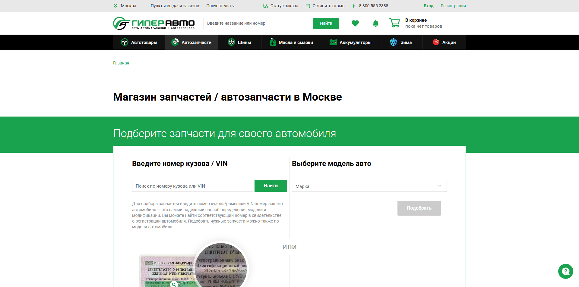The height and width of the screenshot is (287, 579).
Task: Open the shopping cart icon
Action: pyautogui.click(x=394, y=23)
